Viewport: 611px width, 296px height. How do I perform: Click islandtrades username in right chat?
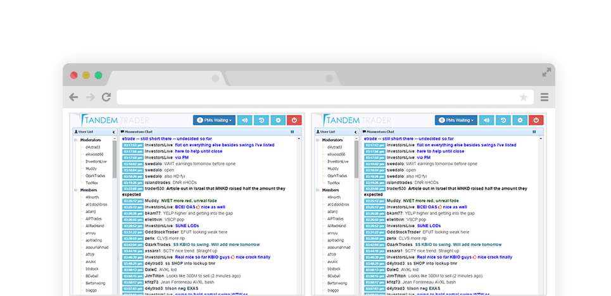pyautogui.click(x=399, y=182)
